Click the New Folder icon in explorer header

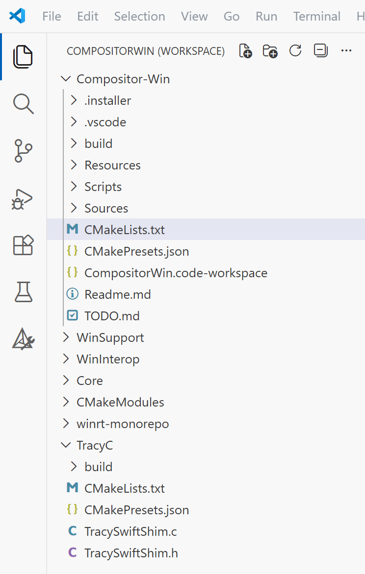click(270, 51)
